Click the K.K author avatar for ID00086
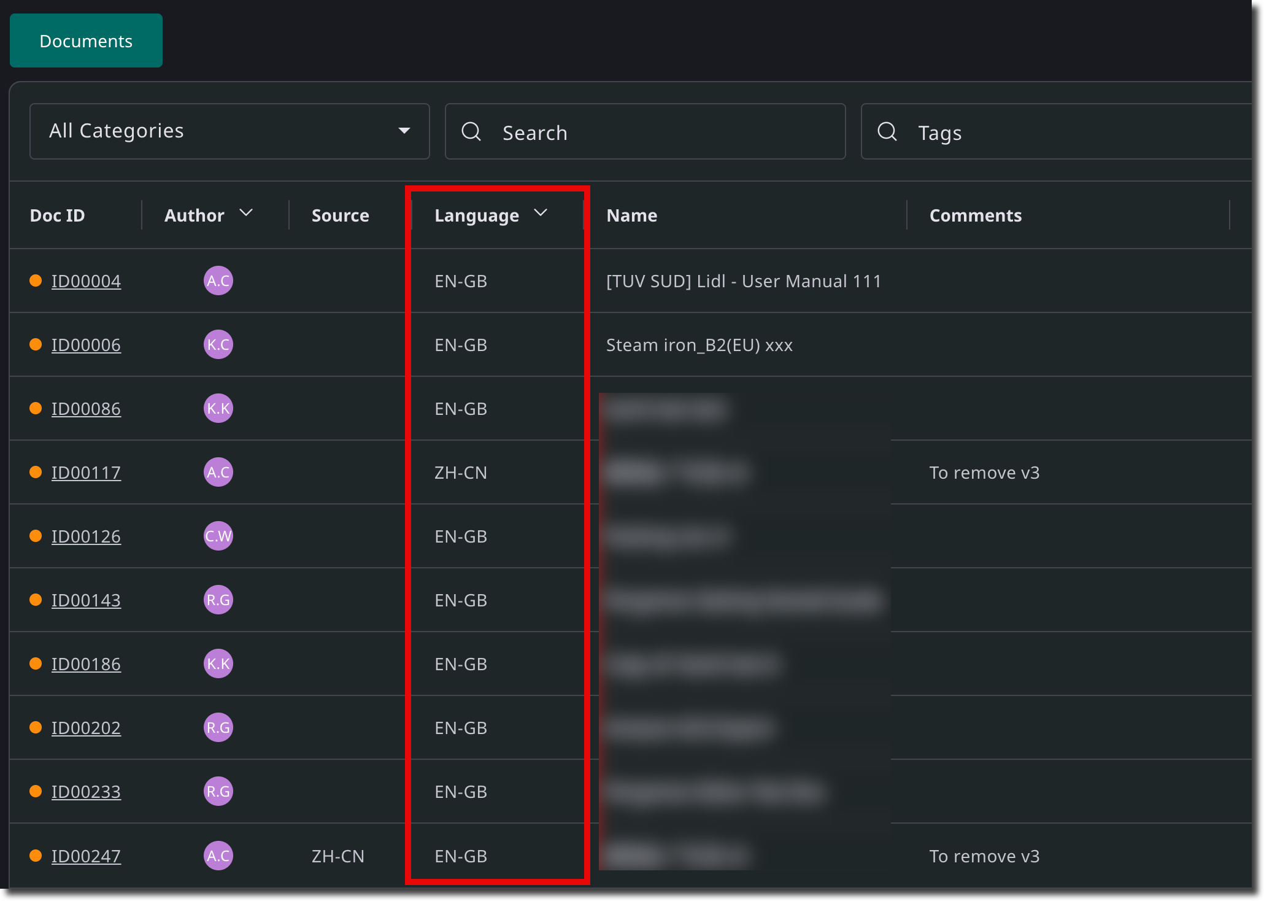This screenshot has width=1264, height=901. tap(218, 408)
